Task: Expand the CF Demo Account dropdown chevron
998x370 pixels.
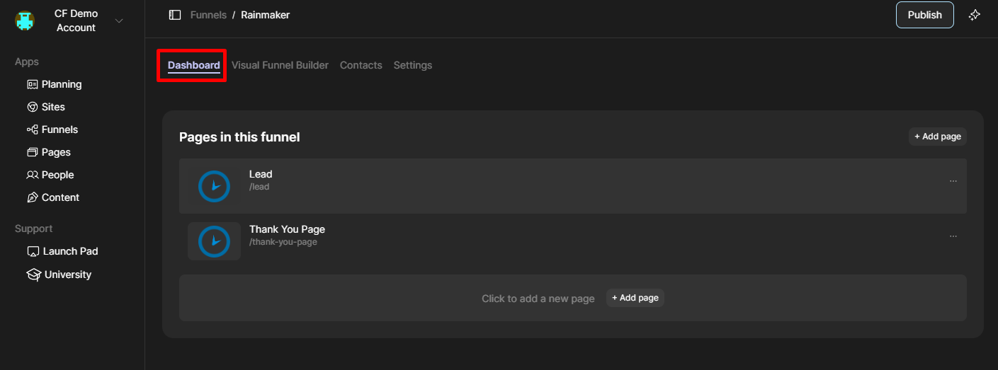Action: click(119, 21)
